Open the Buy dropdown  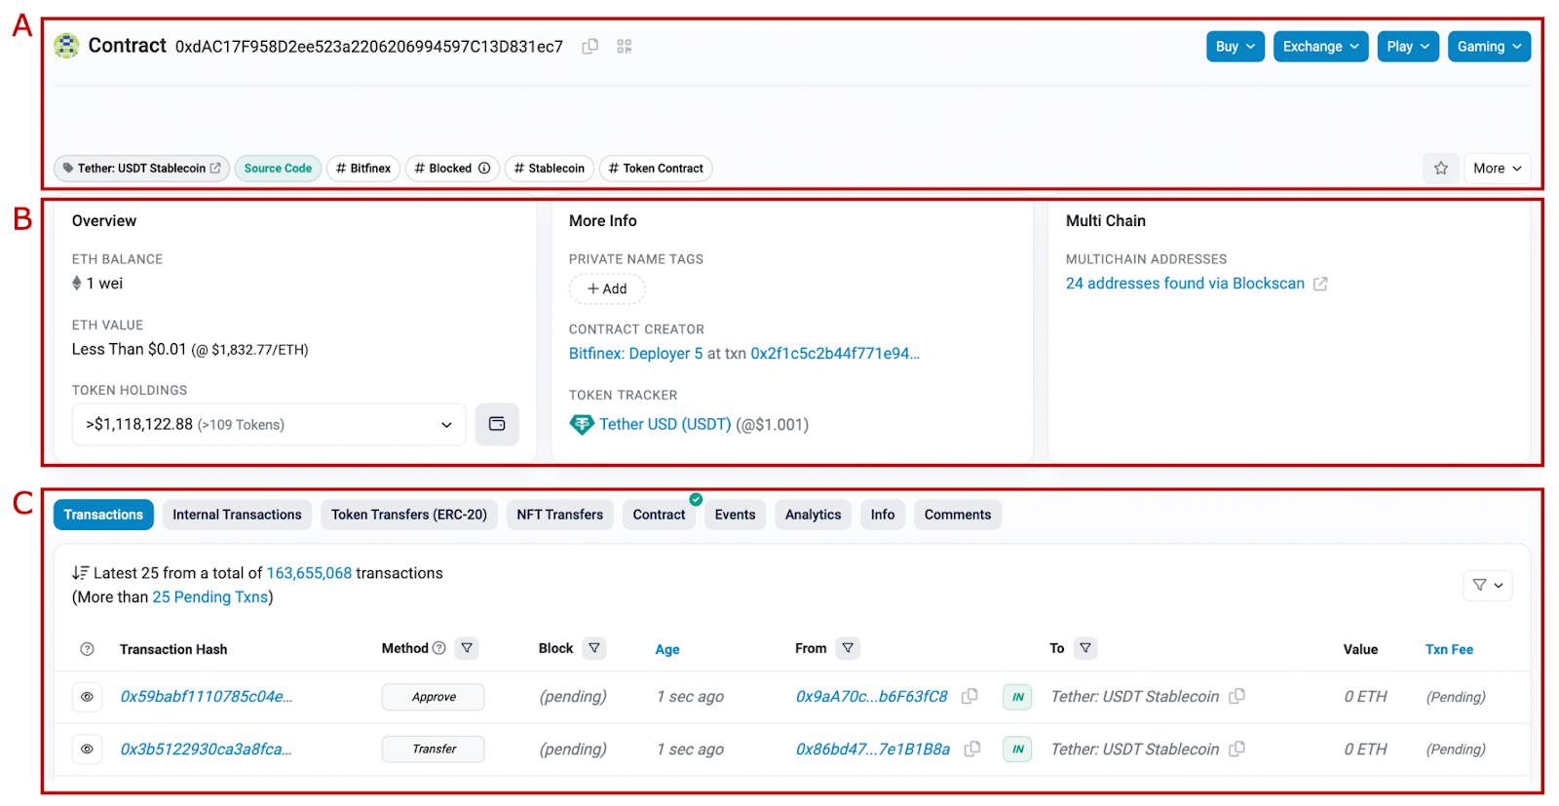click(1236, 47)
